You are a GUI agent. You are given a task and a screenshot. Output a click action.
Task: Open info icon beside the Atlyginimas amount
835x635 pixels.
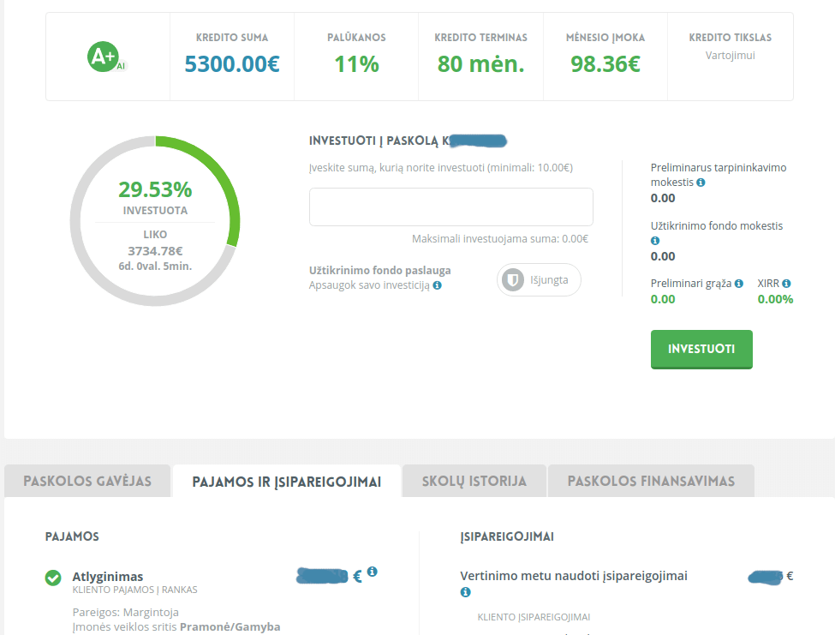pyautogui.click(x=372, y=572)
